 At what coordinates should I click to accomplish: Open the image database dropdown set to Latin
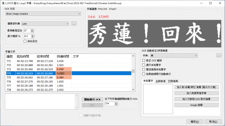[45, 24]
